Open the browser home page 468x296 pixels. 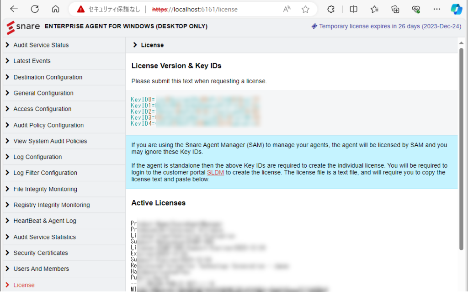55,9
